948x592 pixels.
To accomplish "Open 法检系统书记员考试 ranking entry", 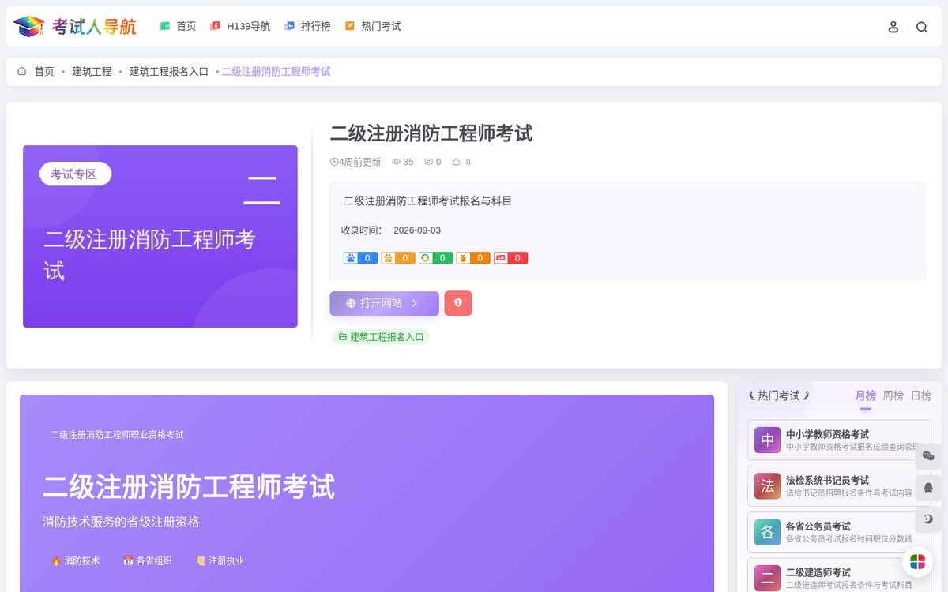I will (x=839, y=486).
